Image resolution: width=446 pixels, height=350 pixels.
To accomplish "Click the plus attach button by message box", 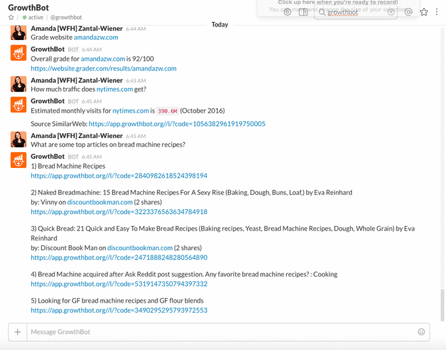I will (17, 332).
